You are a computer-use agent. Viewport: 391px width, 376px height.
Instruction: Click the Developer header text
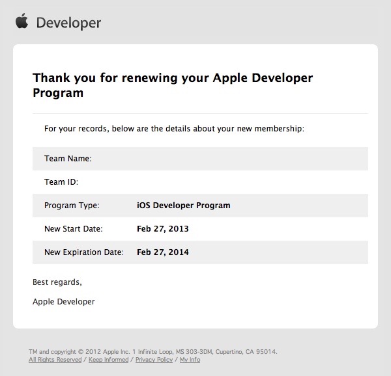click(68, 23)
